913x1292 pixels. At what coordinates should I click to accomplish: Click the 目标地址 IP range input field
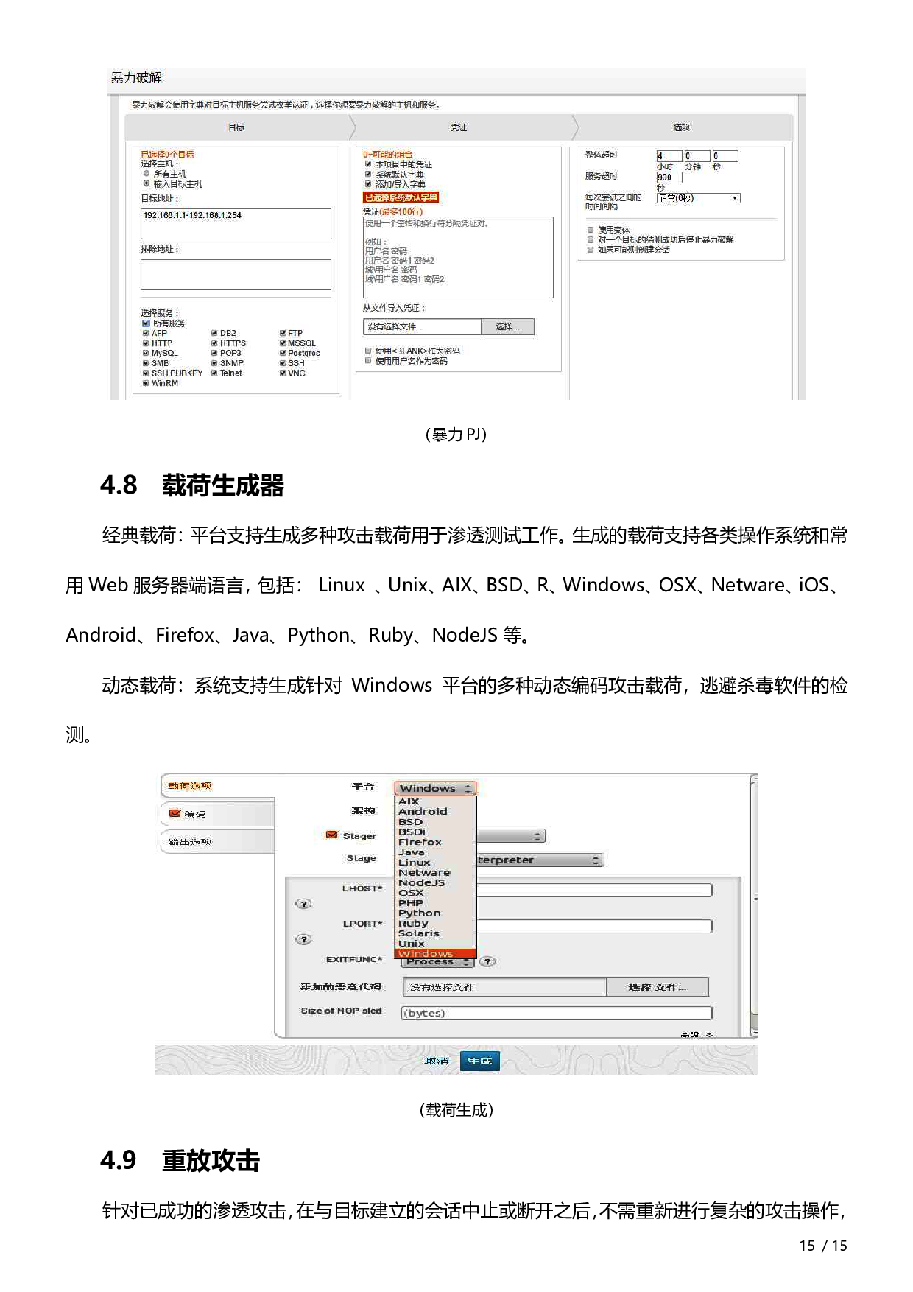[x=236, y=223]
